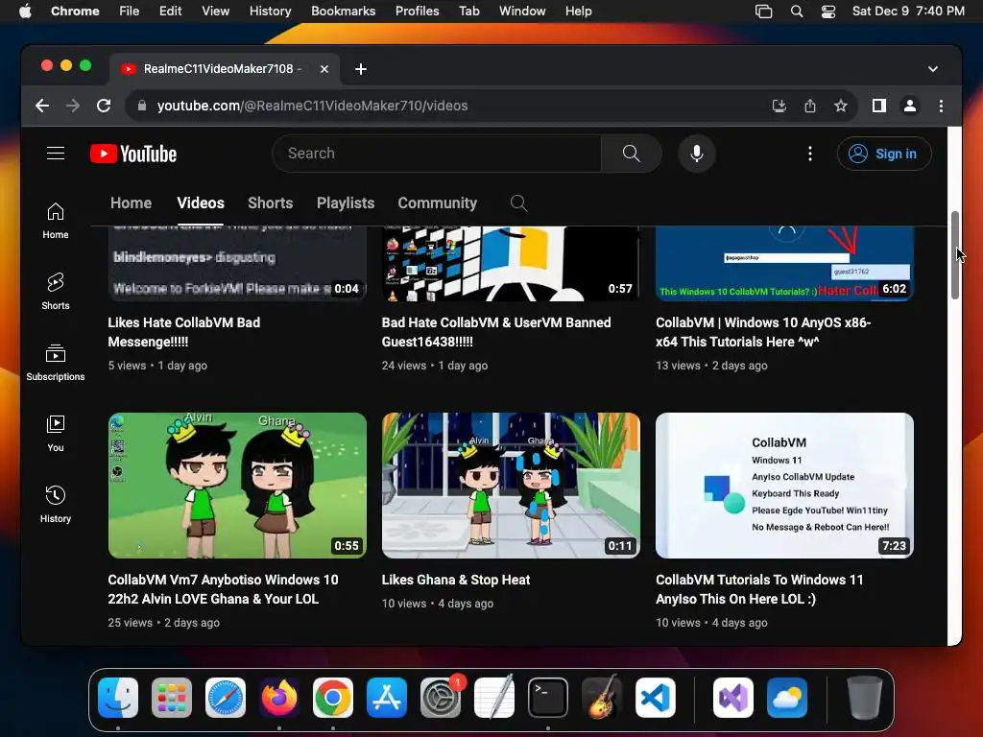983x737 pixels.
Task: Open a new tab with plus button
Action: tap(361, 69)
